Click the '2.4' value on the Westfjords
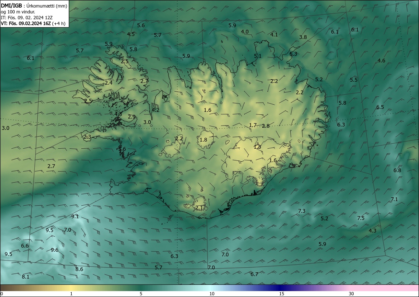This screenshot has width=419, height=297. pos(109,83)
